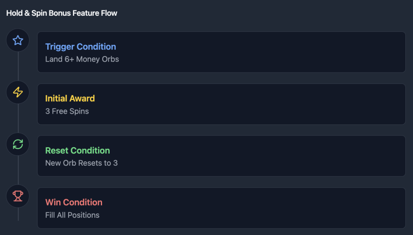Click the 'Land 6+ Money Orbs' text

point(82,59)
